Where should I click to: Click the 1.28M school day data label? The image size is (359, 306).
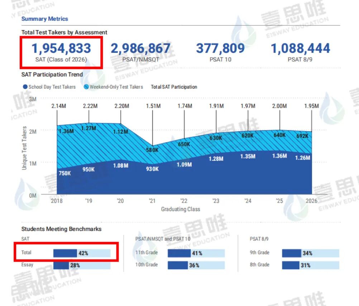[x=216, y=159]
